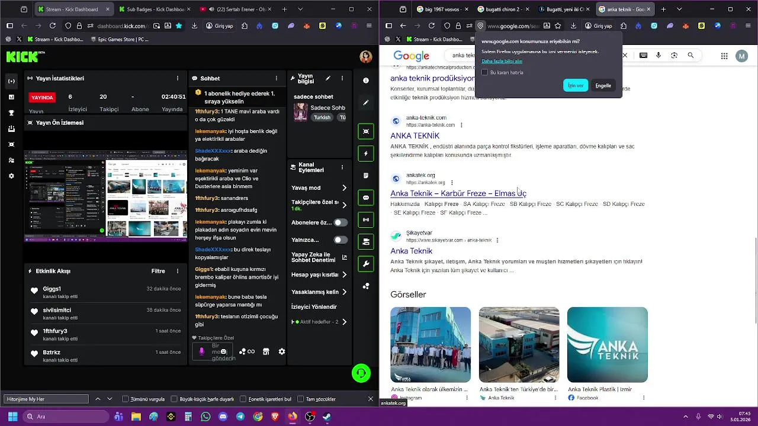
Task: Switch to the Sub Badges - Kick Dashboard tab
Action: coord(153,9)
